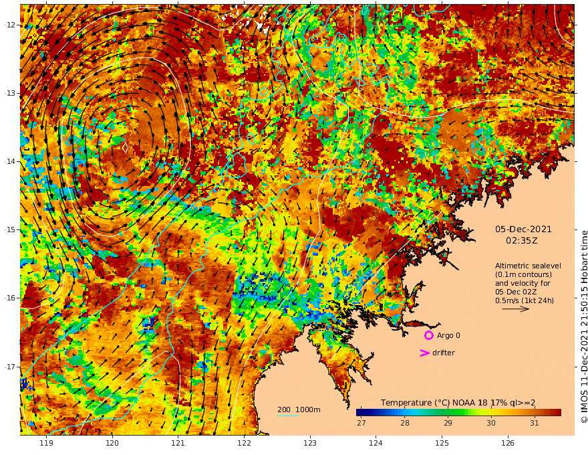The height and width of the screenshot is (455, 588).
Task: Click the '0.5m/s (1kt 24h)' scale text
Action: [525, 300]
